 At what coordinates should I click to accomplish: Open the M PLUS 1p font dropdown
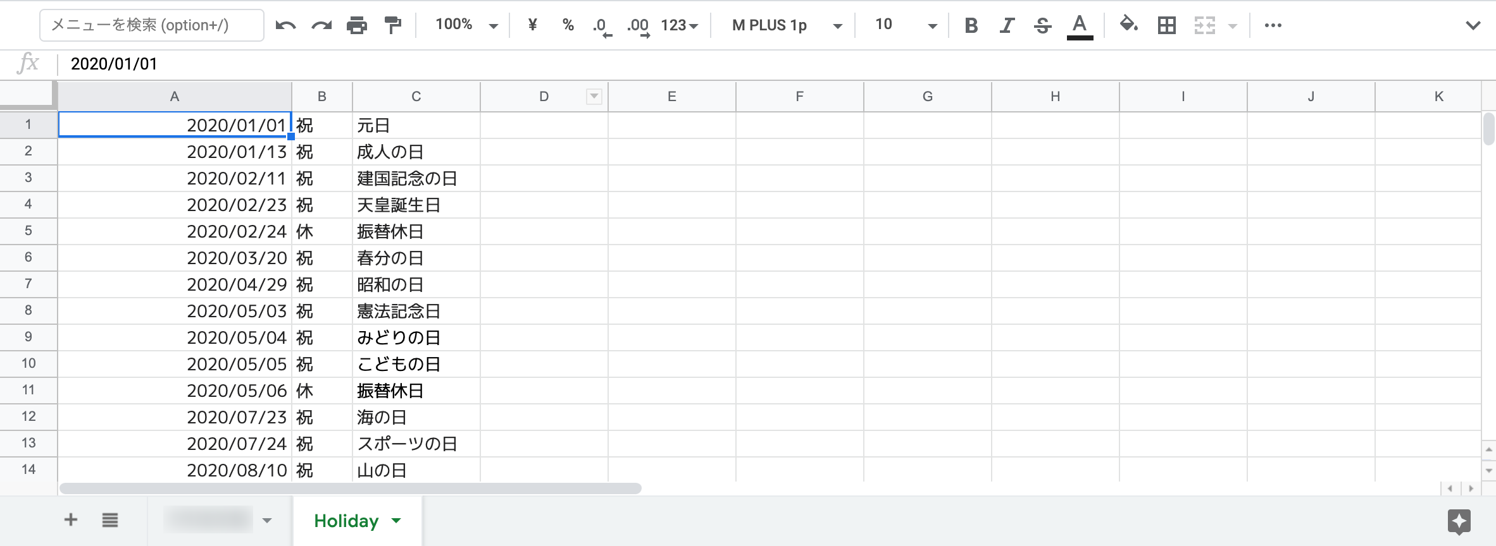pyautogui.click(x=787, y=25)
